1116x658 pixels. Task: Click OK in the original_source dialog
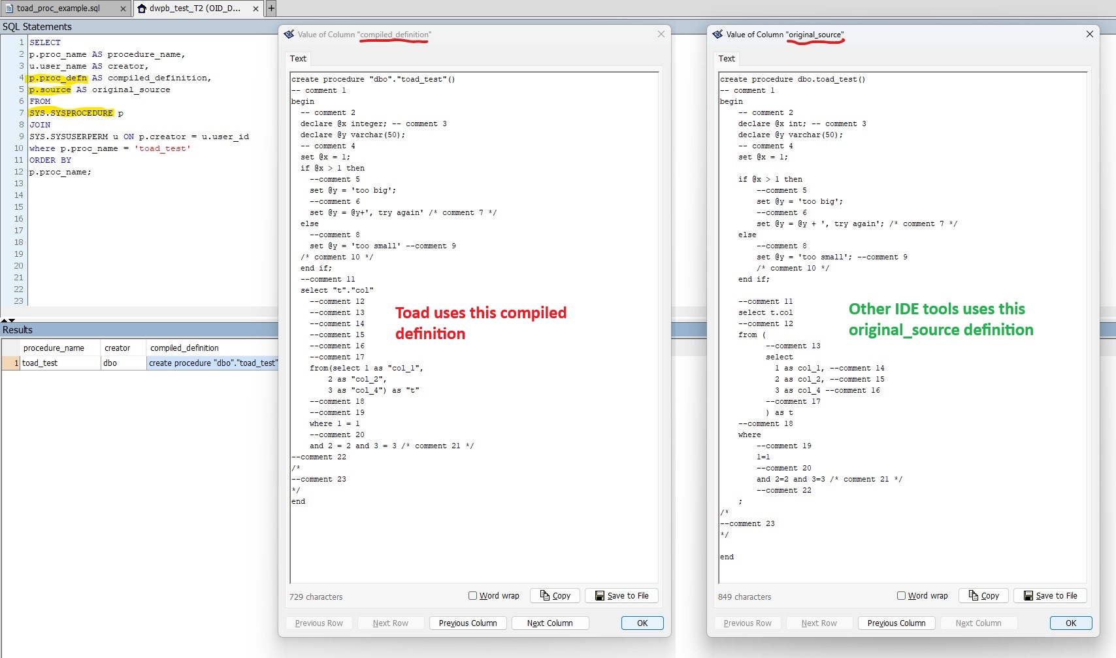1070,623
